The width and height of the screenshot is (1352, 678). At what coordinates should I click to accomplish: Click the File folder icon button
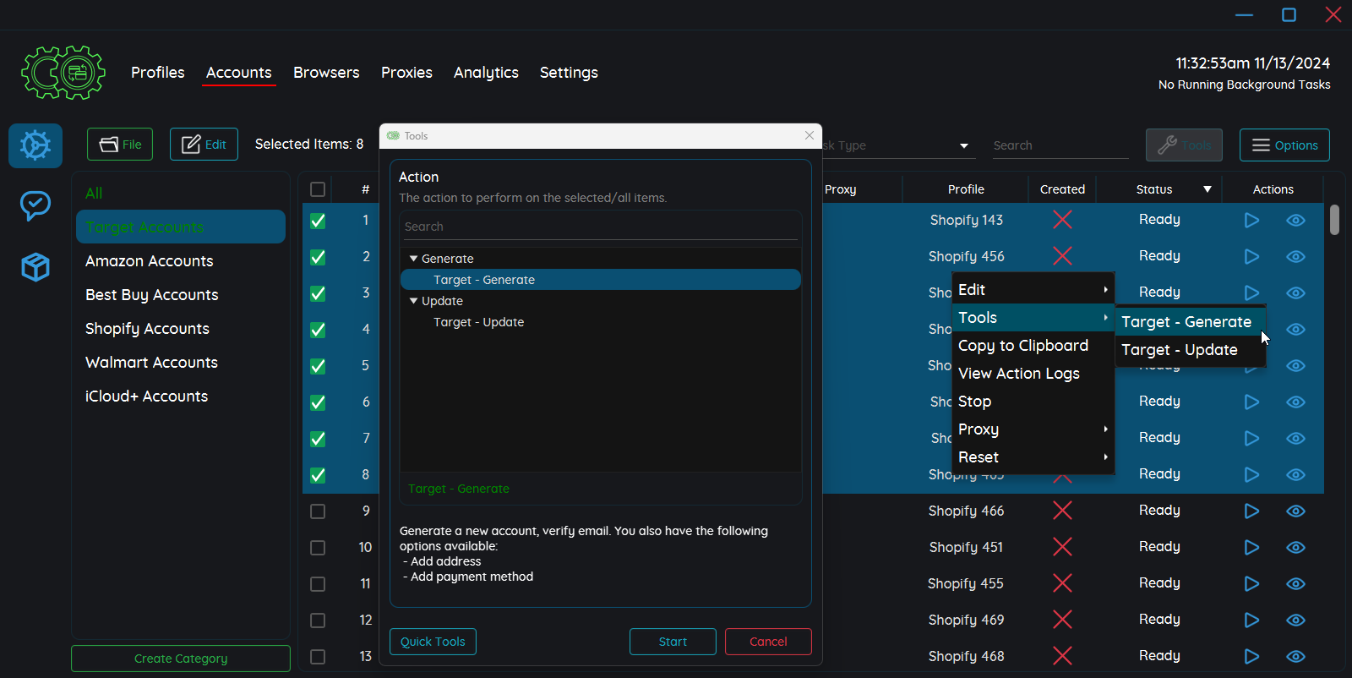(x=120, y=145)
